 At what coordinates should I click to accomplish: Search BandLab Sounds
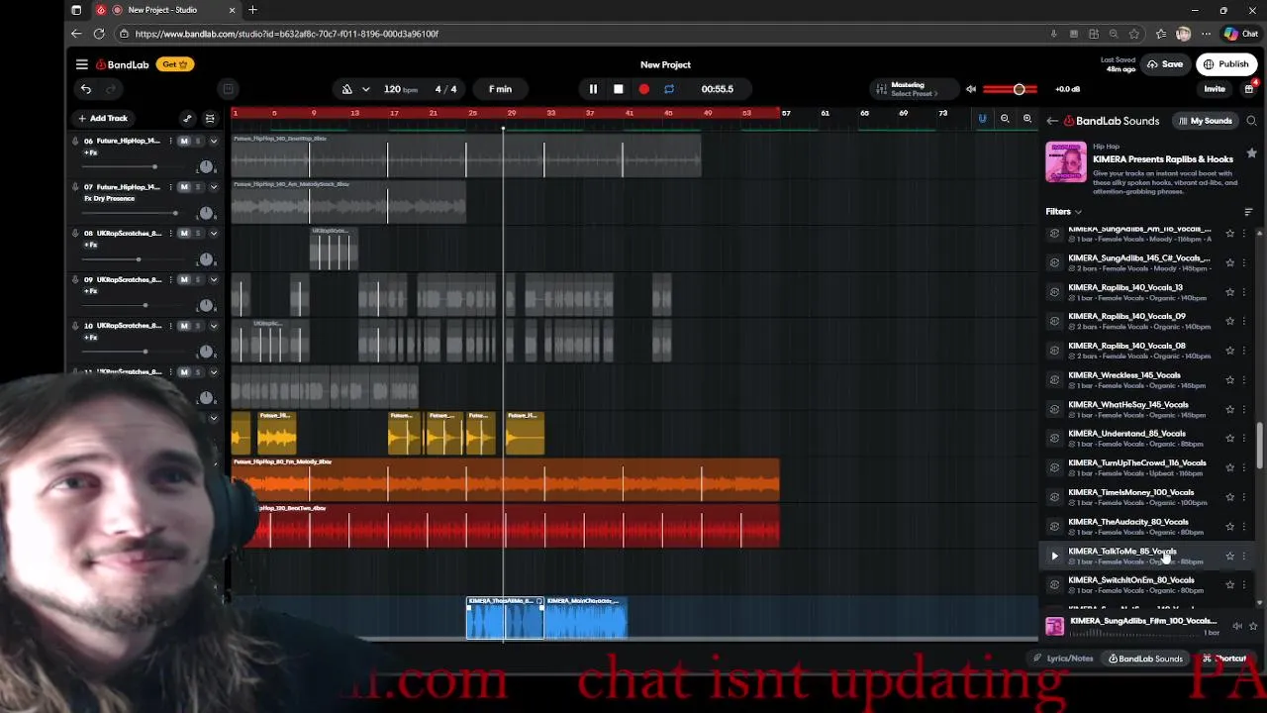tap(1252, 121)
